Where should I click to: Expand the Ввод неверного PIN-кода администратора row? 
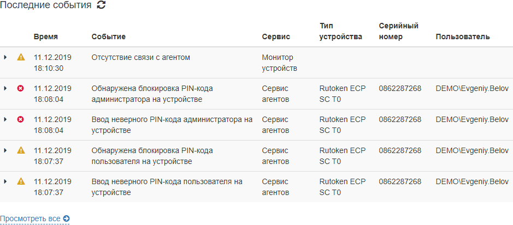(5, 119)
